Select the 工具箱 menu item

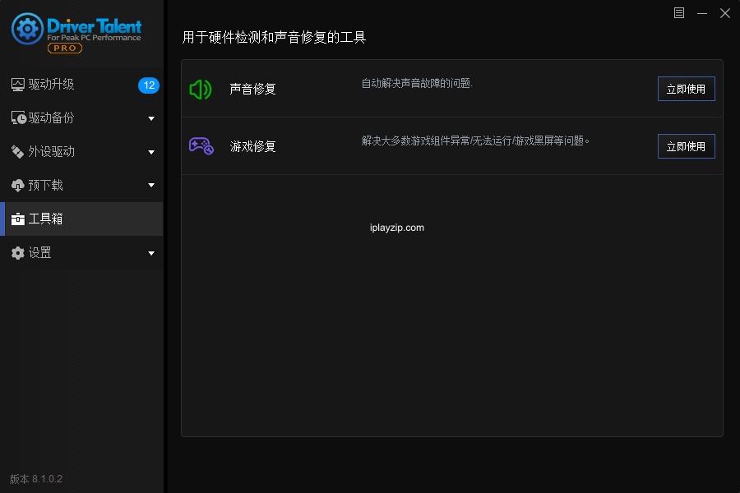tap(81, 219)
